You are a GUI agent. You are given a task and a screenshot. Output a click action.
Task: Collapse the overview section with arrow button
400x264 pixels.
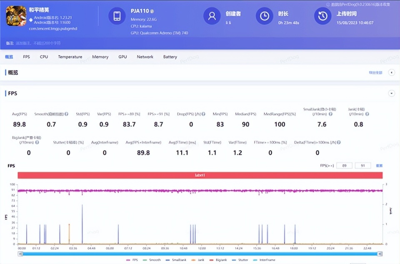(x=391, y=72)
